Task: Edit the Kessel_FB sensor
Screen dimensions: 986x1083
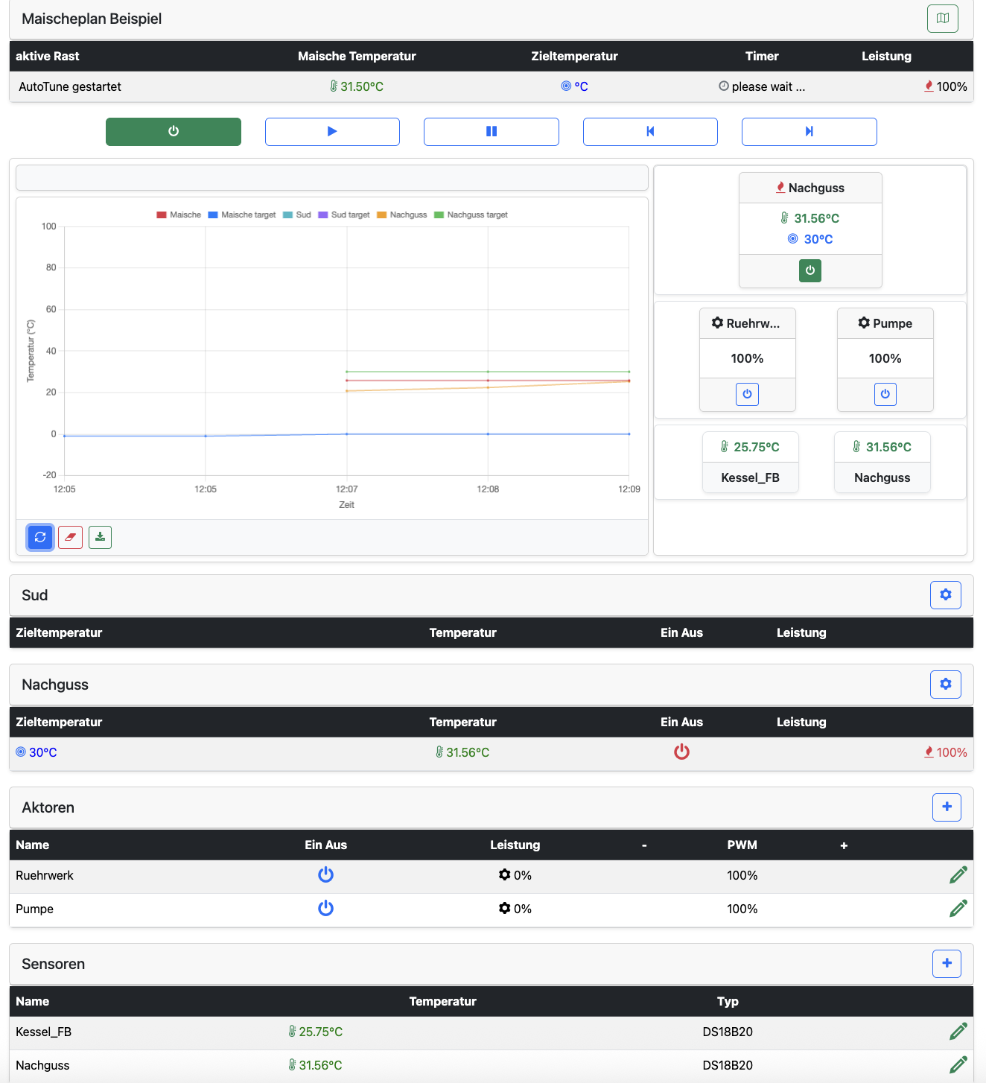Action: [x=958, y=1032]
